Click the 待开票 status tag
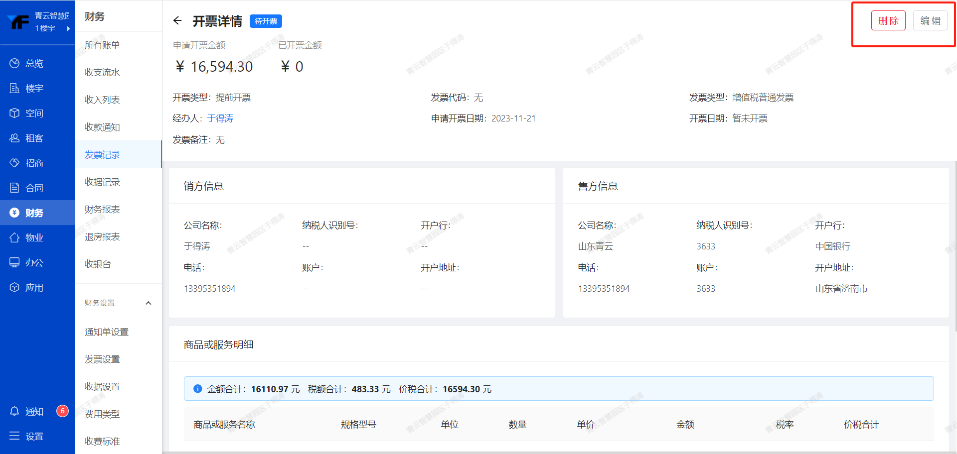The height and width of the screenshot is (454, 957). point(266,21)
